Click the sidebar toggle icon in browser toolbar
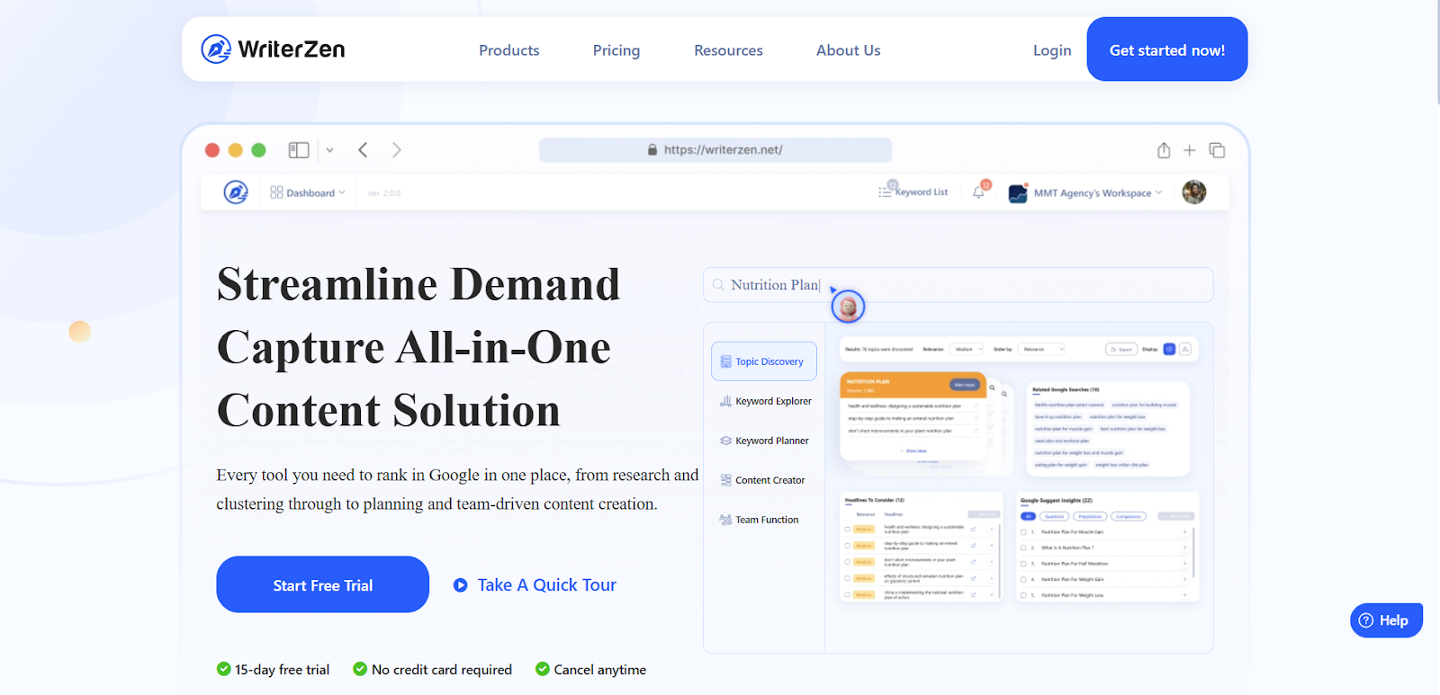This screenshot has width=1440, height=695. pyautogui.click(x=299, y=150)
